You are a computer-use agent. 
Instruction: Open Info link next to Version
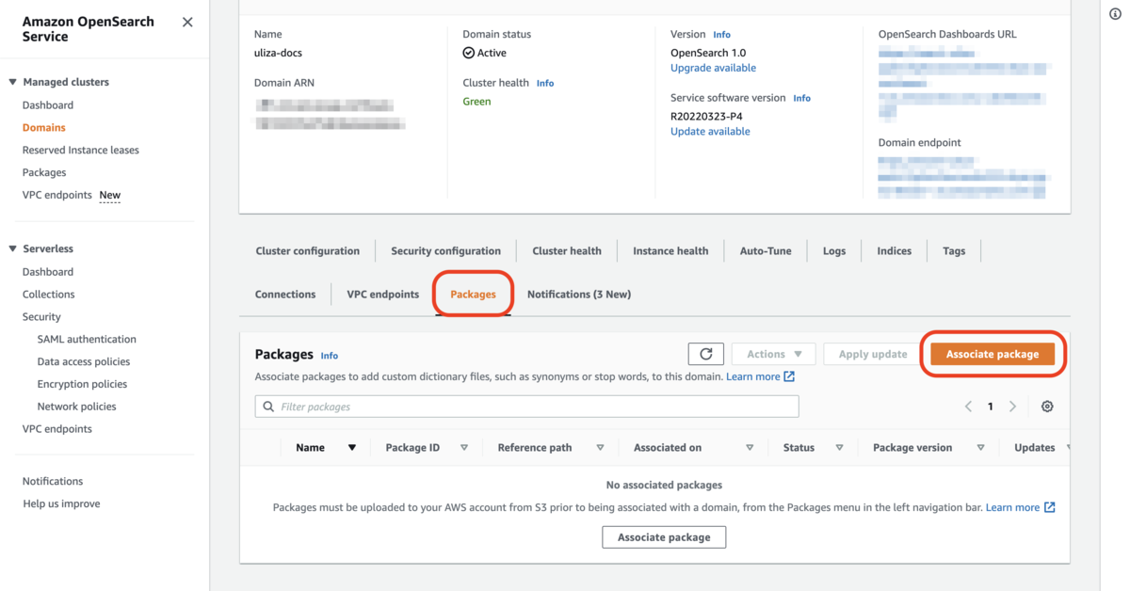point(721,35)
